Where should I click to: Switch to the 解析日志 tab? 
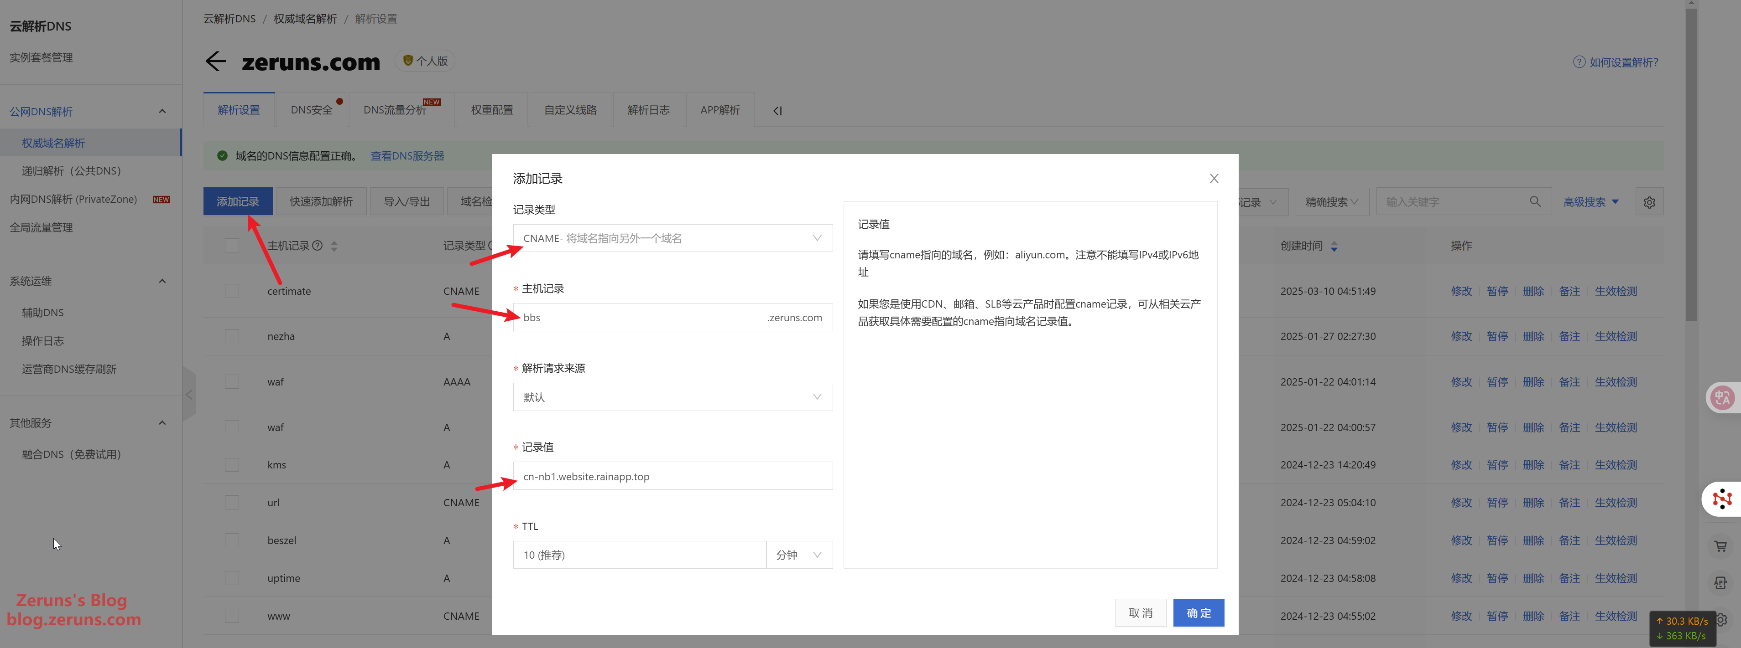(648, 110)
